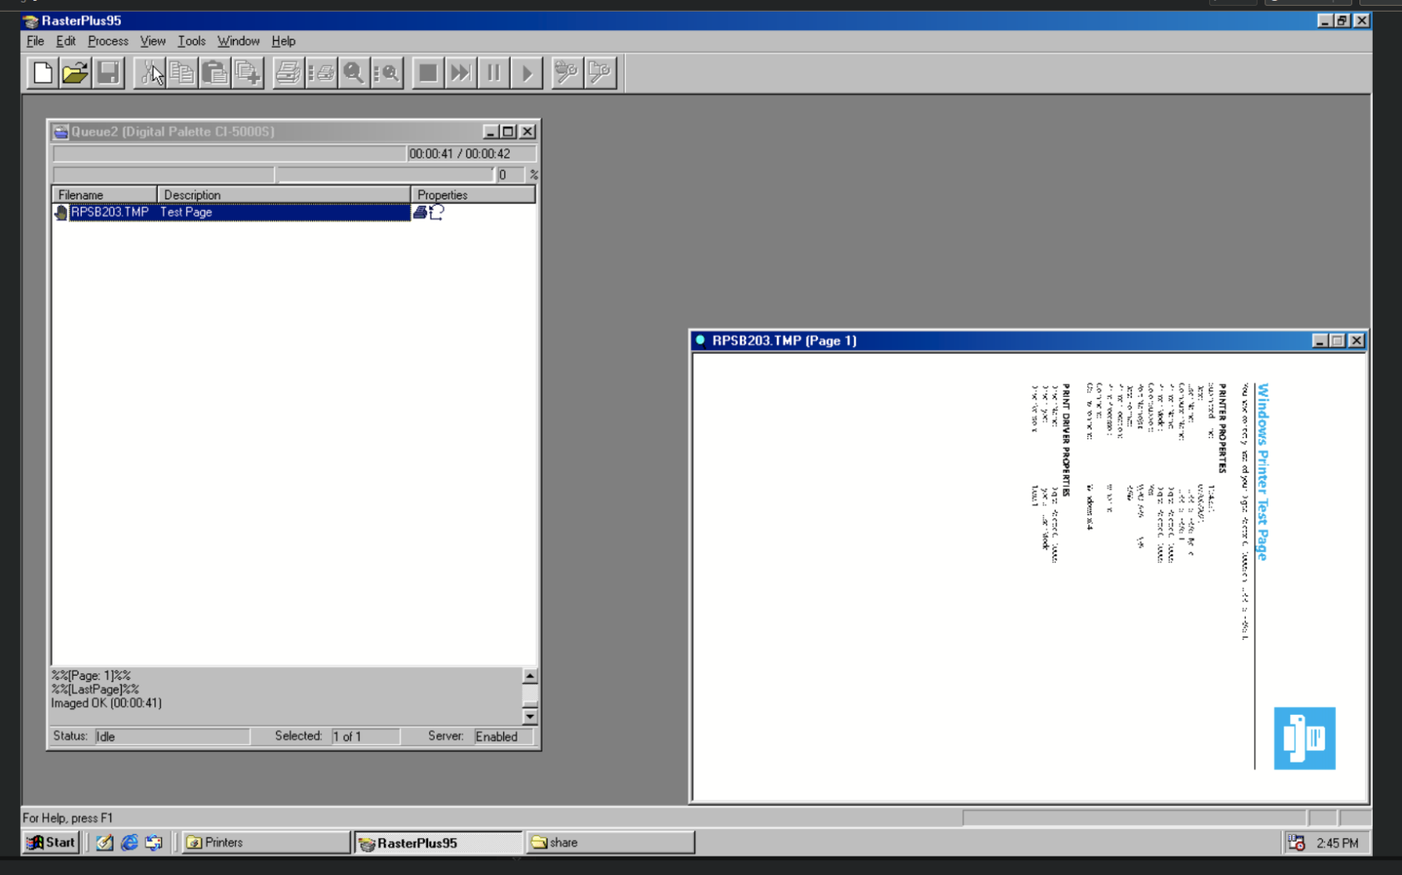Click the Outlook Express quick launch icon
This screenshot has width=1402, height=875.
154,842
